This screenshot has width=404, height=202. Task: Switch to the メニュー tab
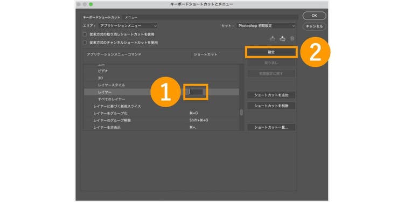coord(131,17)
